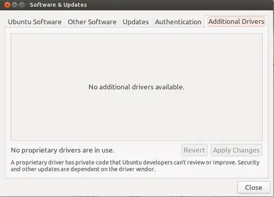Minimize the Software & Updates window
Screen dimensions: 274x197
click(15, 5)
